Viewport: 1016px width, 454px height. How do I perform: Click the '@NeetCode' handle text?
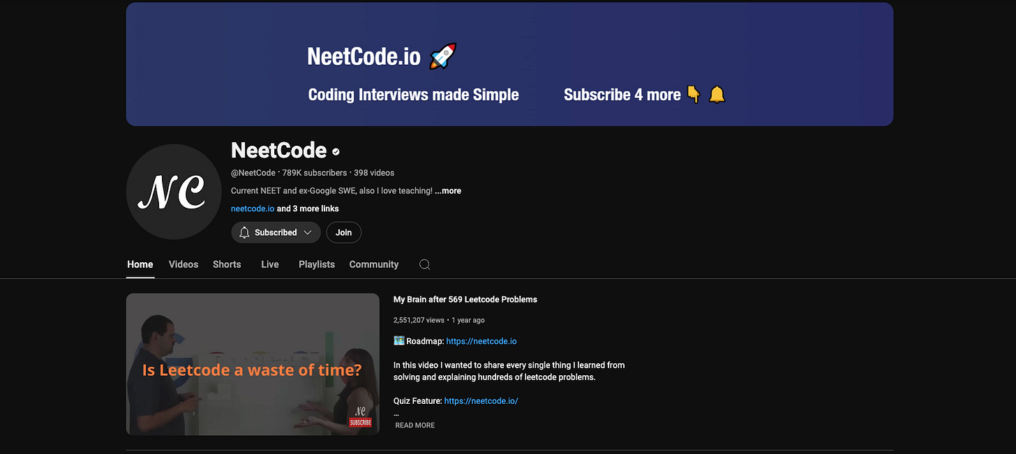pyautogui.click(x=253, y=172)
